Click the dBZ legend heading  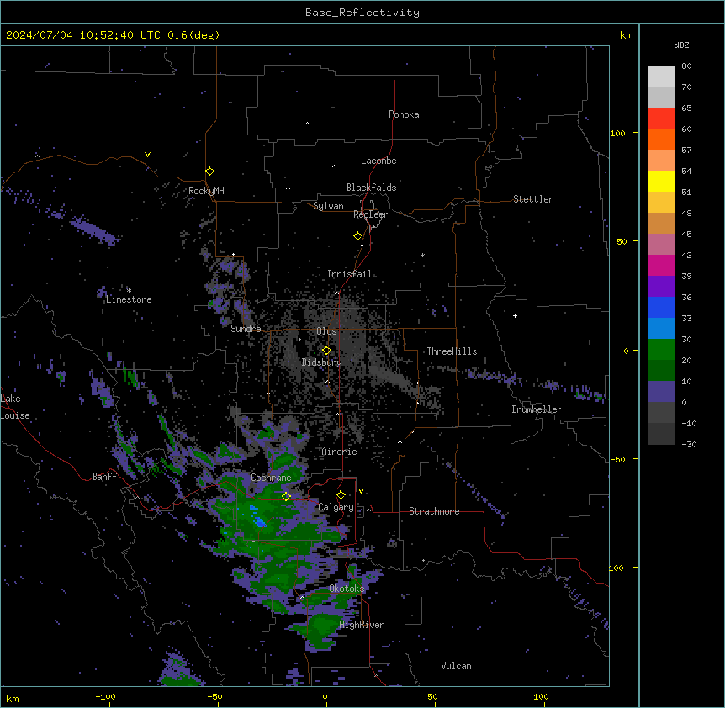[x=681, y=45]
